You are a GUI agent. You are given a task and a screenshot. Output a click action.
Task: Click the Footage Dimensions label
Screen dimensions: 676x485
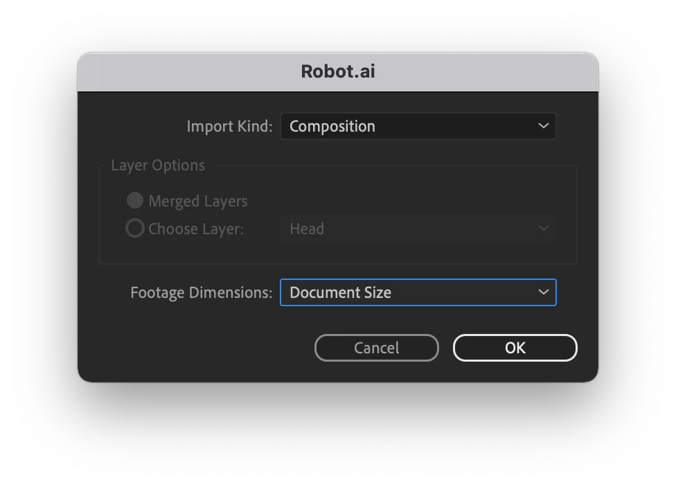click(202, 292)
